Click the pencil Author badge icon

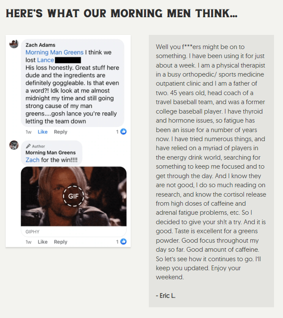28,146
